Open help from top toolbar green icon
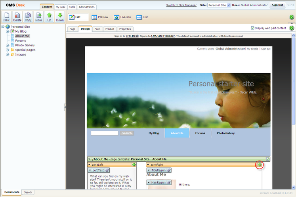The height and width of the screenshot is (197, 296). (292, 17)
